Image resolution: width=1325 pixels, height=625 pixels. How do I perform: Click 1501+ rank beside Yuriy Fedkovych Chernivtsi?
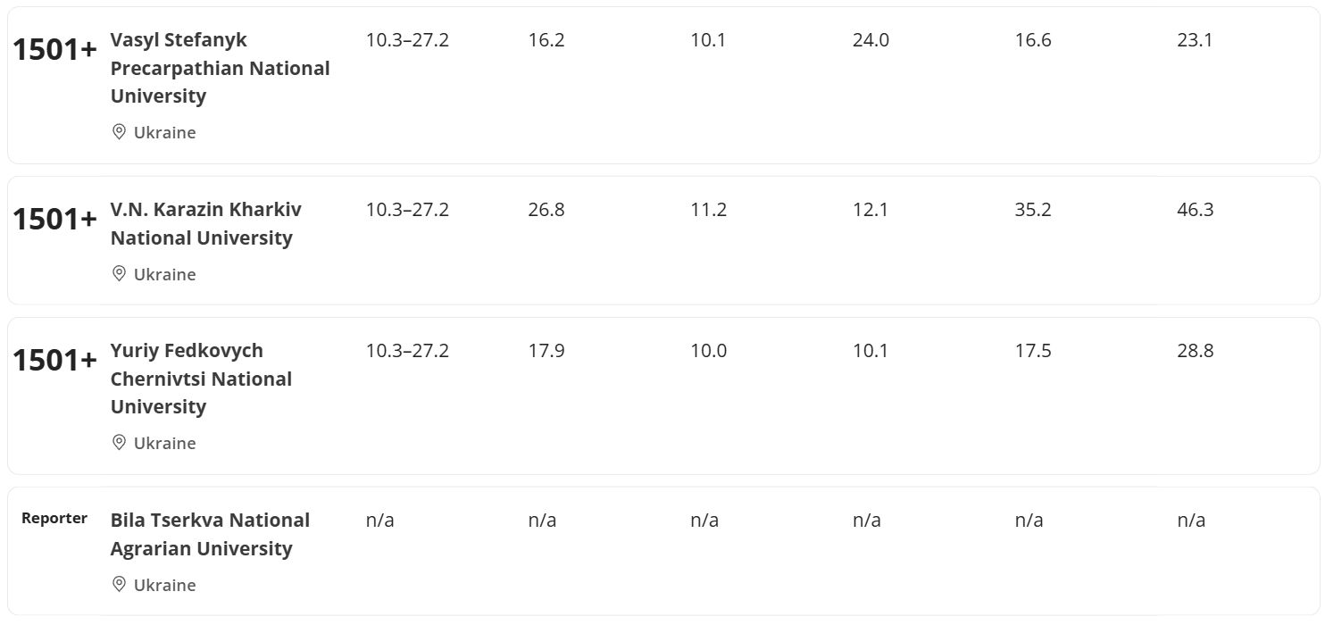click(54, 361)
